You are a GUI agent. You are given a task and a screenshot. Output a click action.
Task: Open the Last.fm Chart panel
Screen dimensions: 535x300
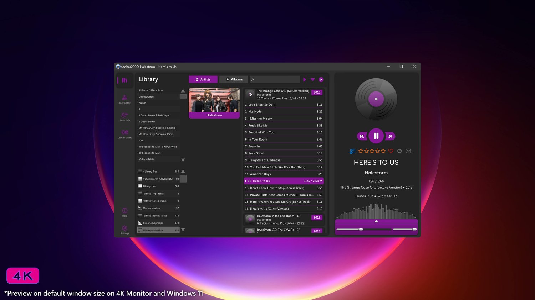[x=124, y=134]
